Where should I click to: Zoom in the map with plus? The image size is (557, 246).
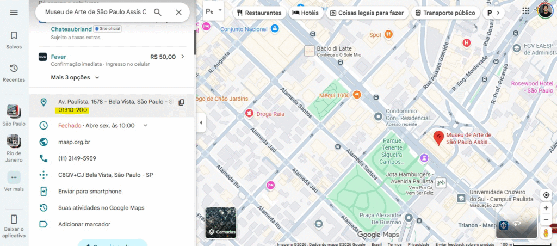tap(546, 208)
